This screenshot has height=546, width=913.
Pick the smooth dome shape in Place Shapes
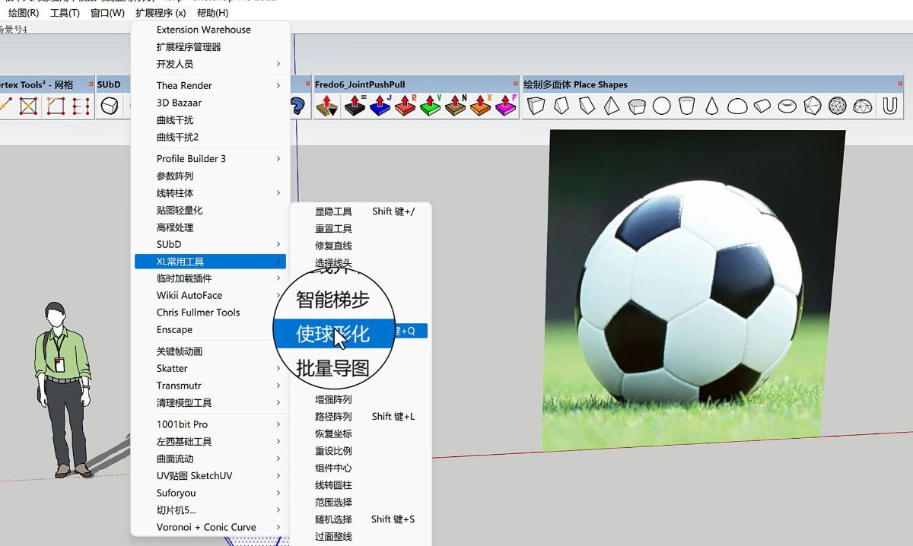(x=737, y=106)
